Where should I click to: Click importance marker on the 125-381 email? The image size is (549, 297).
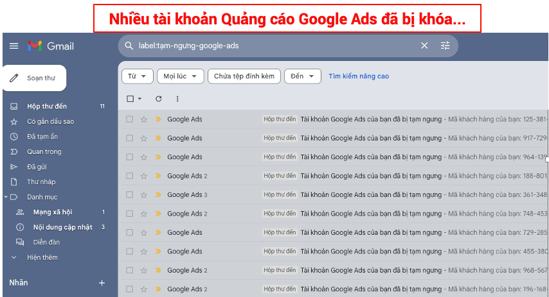click(x=158, y=119)
